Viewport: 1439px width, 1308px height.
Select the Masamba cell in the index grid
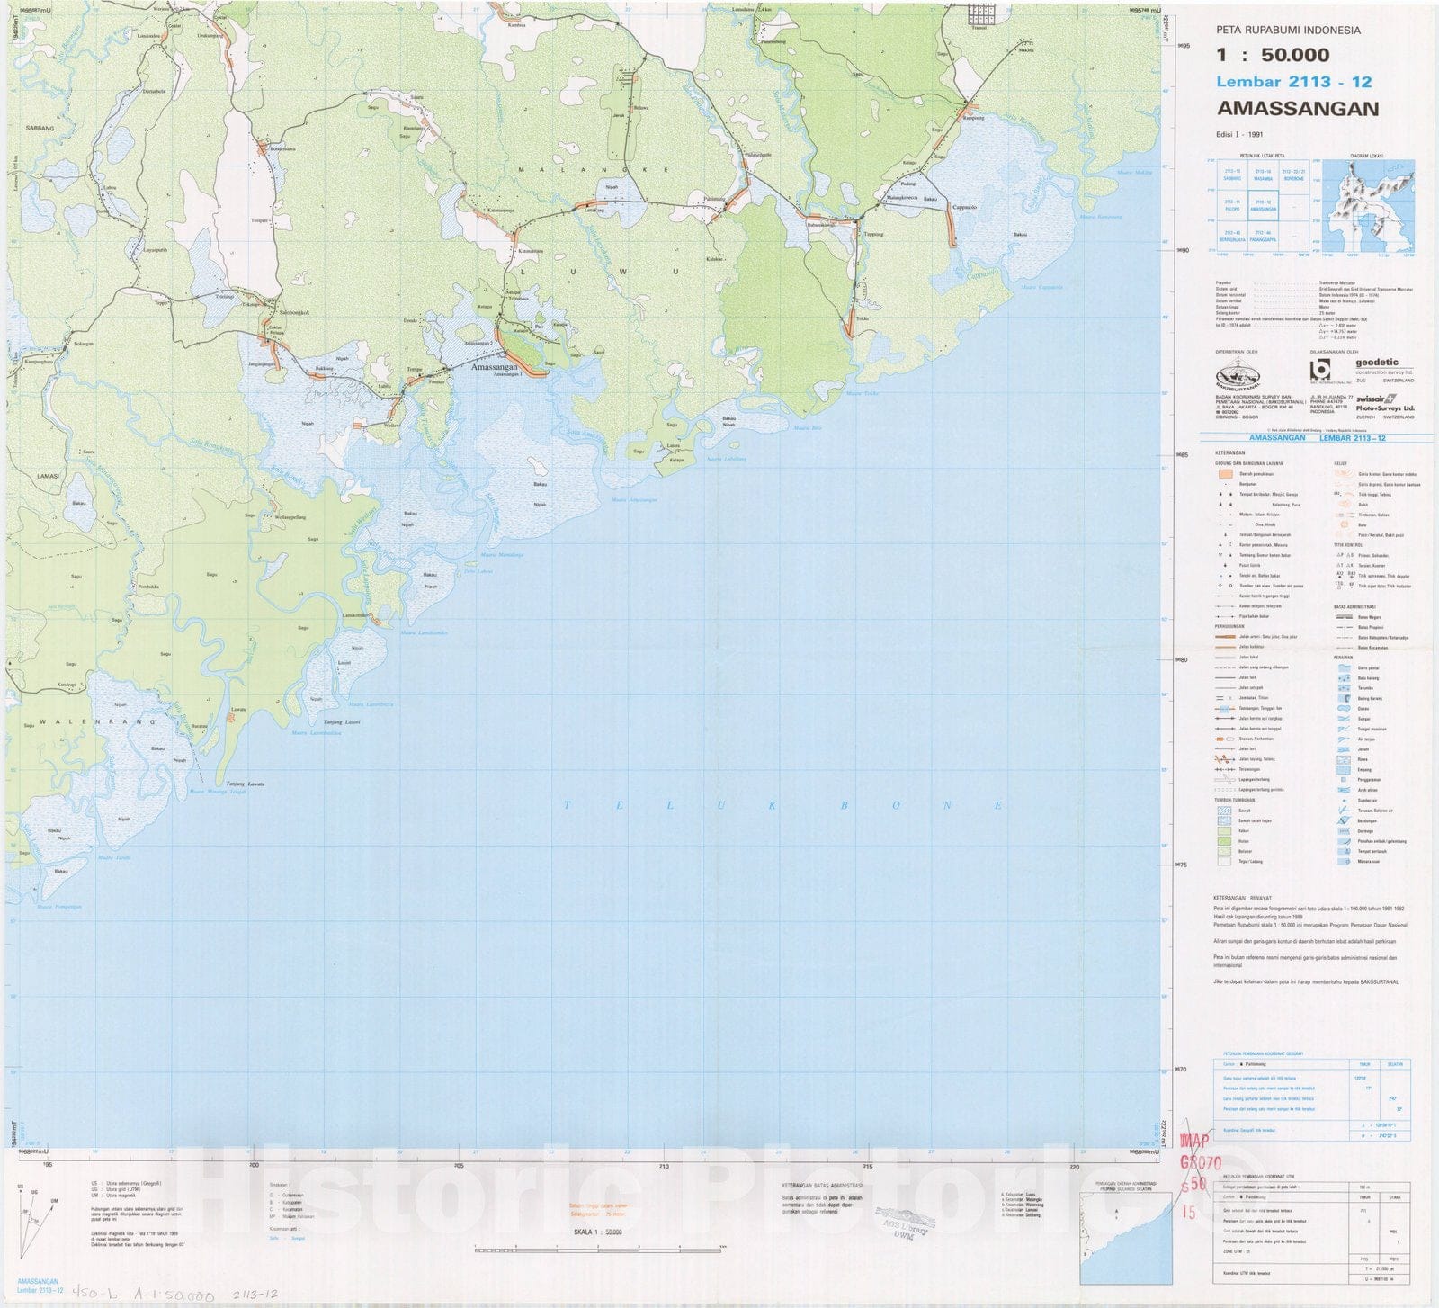(1263, 175)
